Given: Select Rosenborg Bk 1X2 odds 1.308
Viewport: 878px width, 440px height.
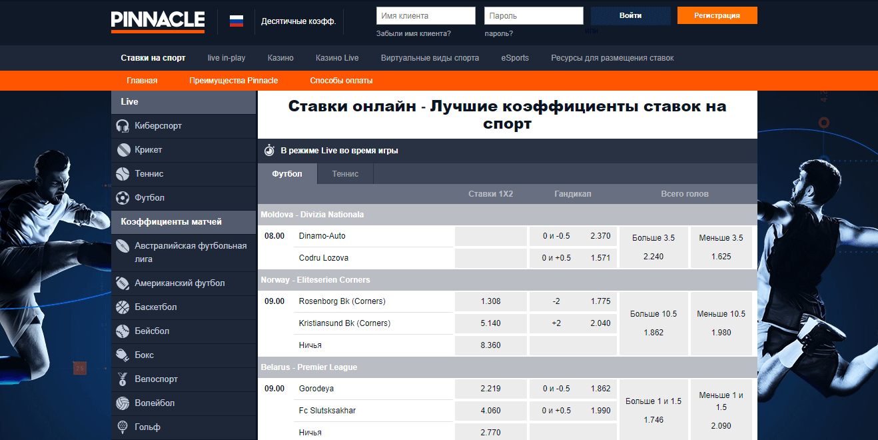Looking at the screenshot, I should pos(490,301).
